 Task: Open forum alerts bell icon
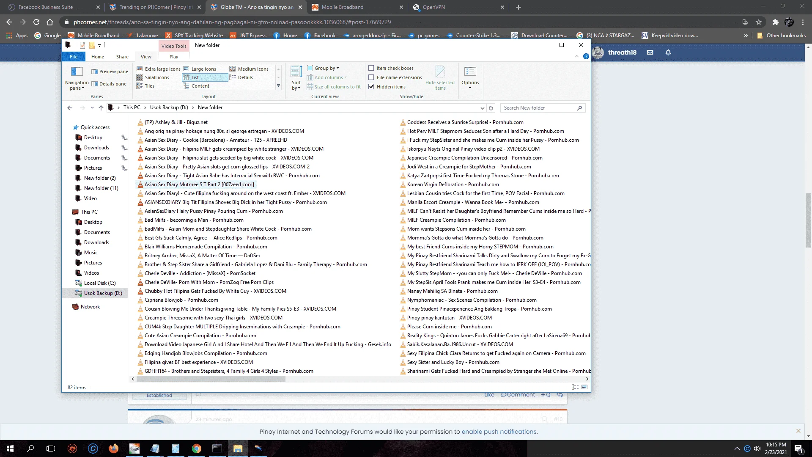pyautogui.click(x=668, y=52)
